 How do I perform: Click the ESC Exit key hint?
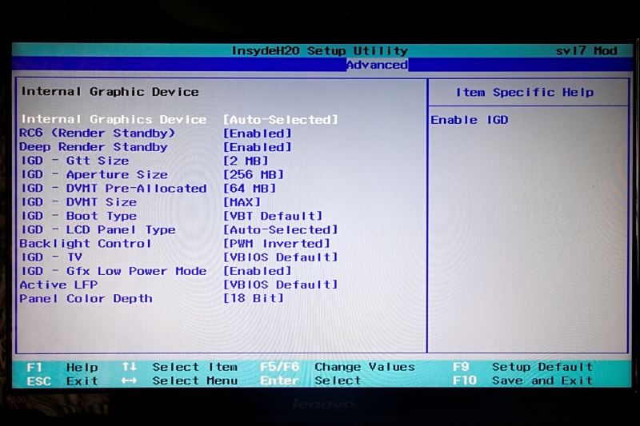click(x=62, y=380)
